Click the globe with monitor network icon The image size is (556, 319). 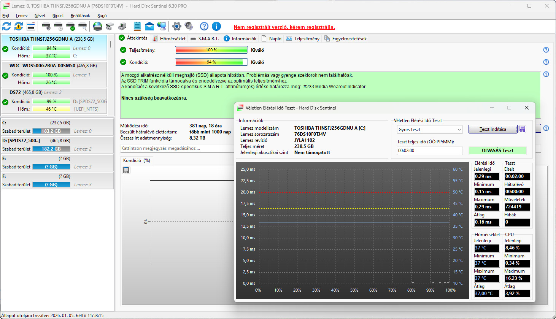[x=162, y=26]
